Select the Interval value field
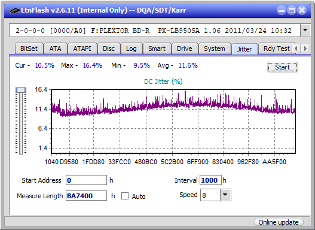The image size is (315, 230). (x=210, y=180)
